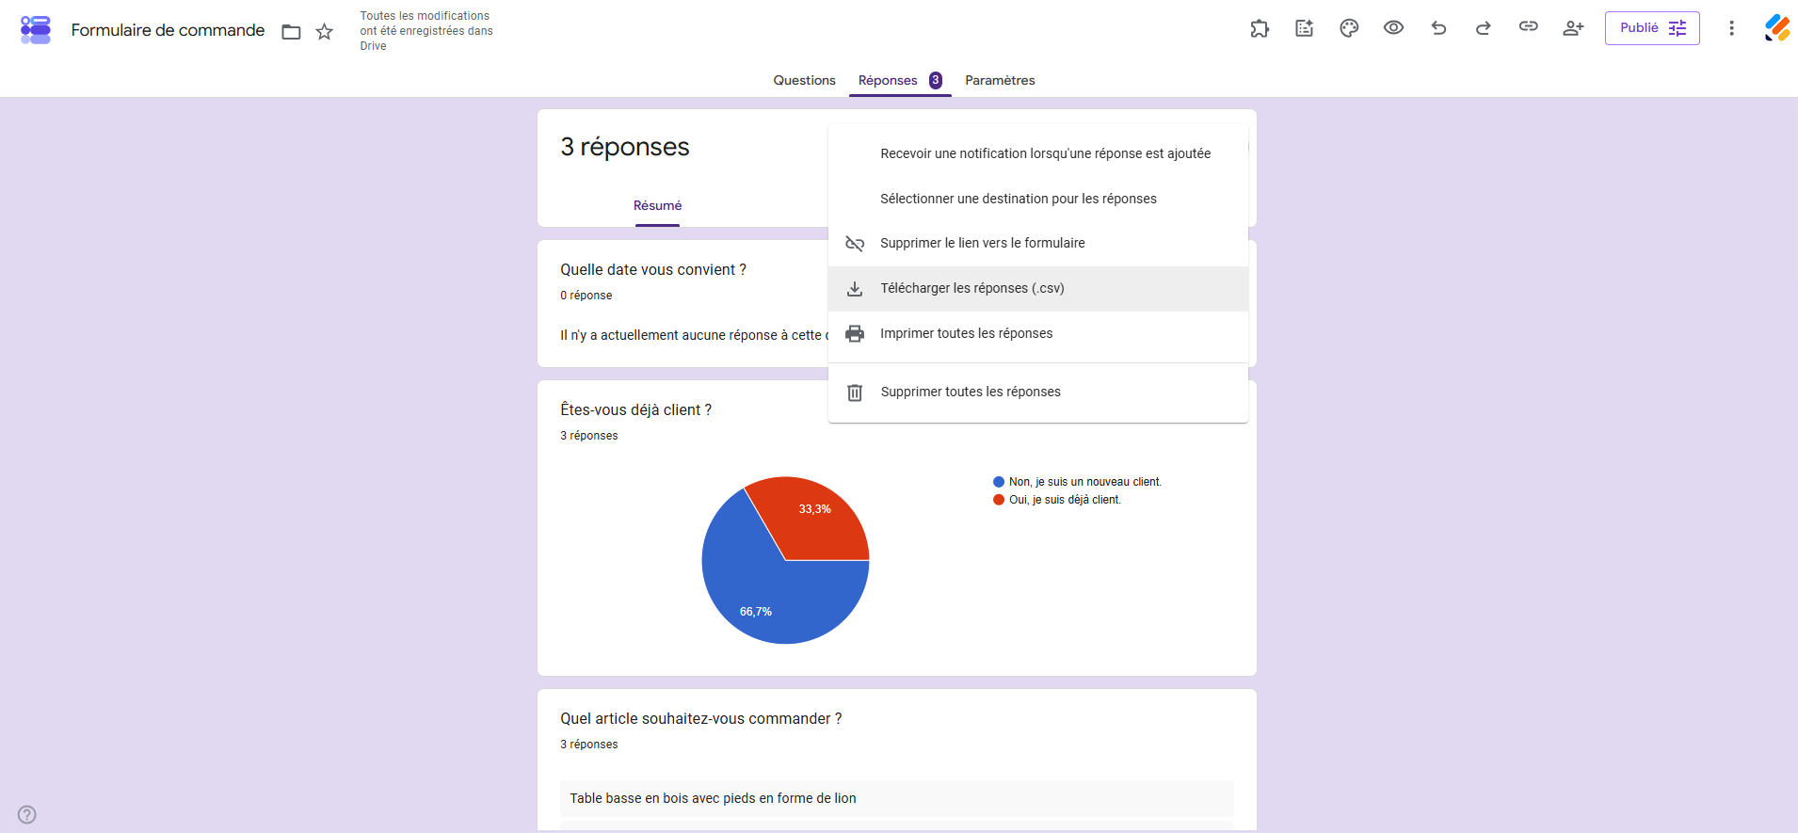
Task: Add collaborators with person-plus icon
Action: 1573,28
